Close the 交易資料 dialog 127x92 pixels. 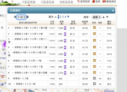113,10
